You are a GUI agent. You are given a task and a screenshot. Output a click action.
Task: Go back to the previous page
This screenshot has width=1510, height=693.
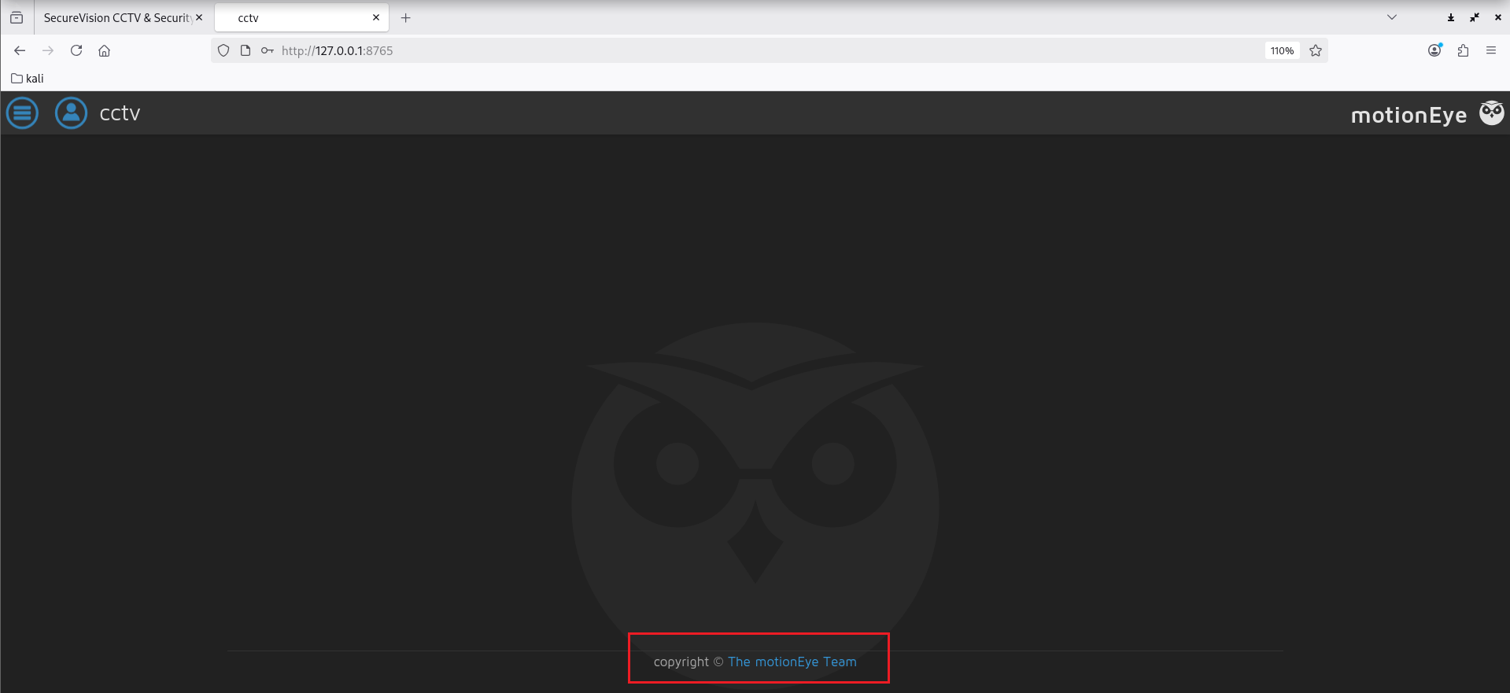click(20, 50)
